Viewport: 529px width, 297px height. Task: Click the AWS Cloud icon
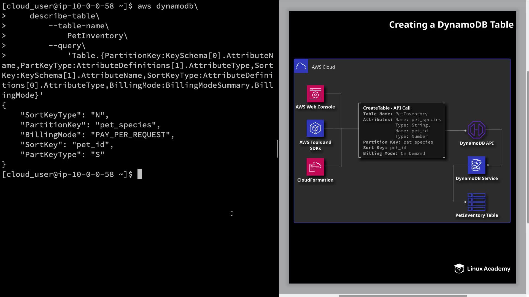click(x=301, y=66)
